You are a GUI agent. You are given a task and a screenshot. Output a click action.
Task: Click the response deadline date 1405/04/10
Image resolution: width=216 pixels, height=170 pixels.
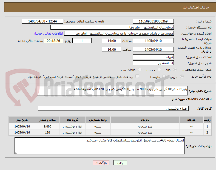point(153,41)
